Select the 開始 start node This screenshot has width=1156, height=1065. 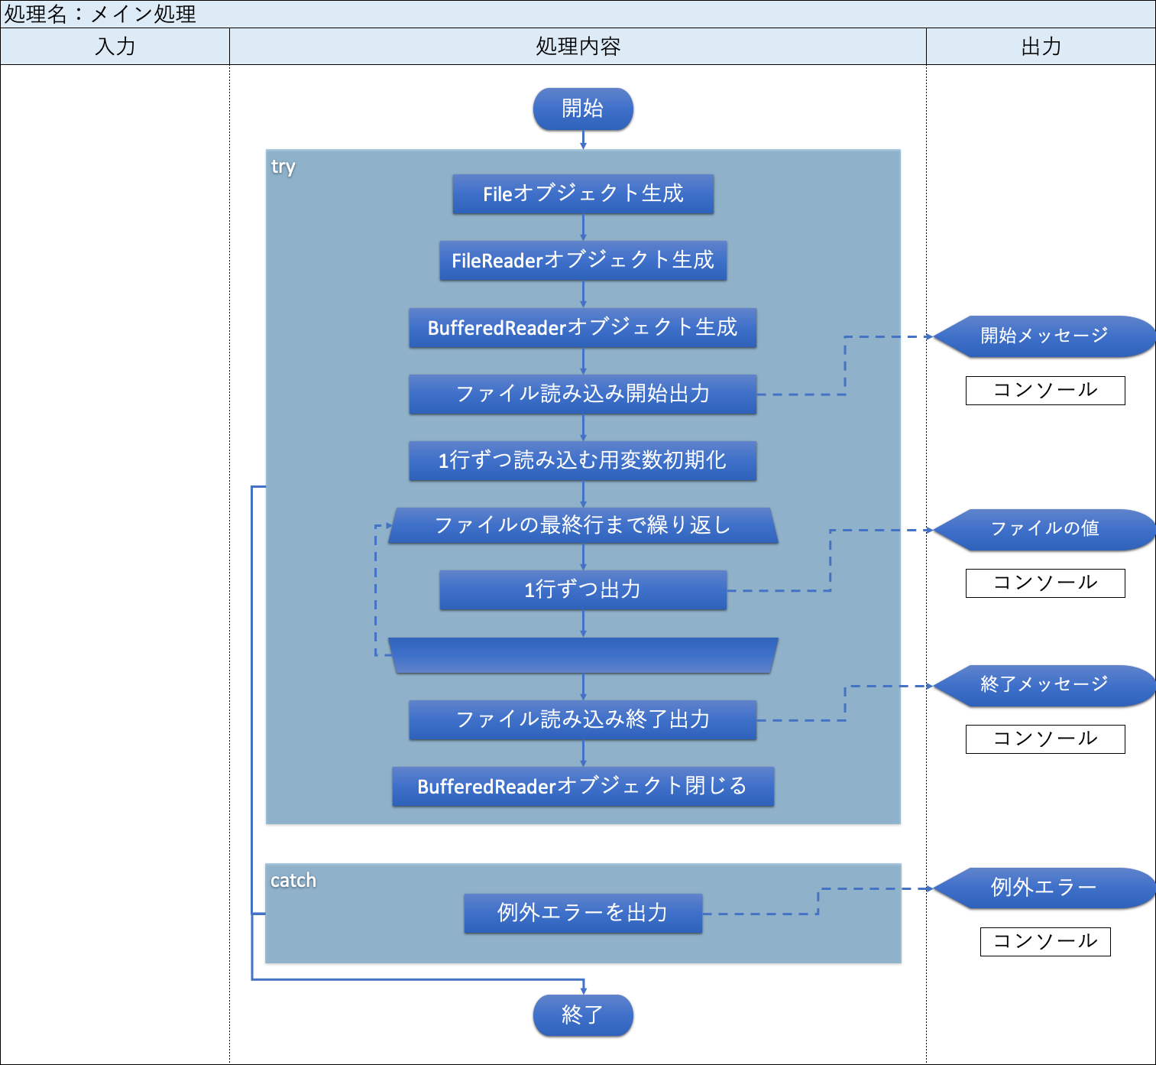(583, 109)
